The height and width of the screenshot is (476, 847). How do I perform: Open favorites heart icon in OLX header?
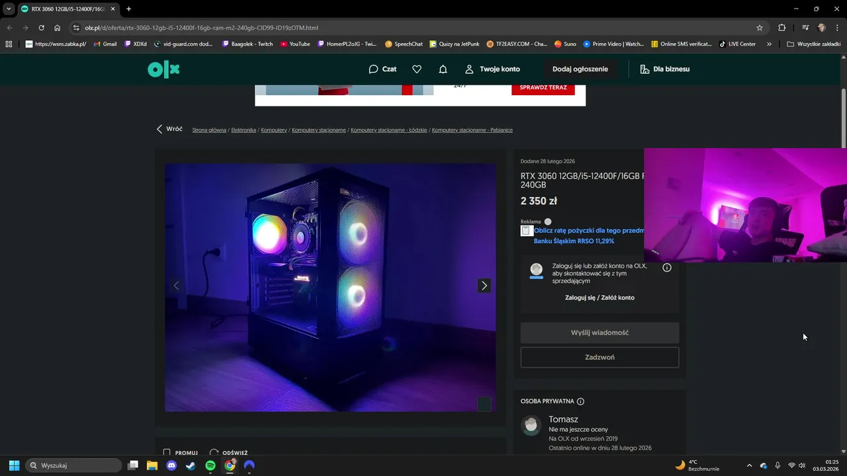point(417,69)
